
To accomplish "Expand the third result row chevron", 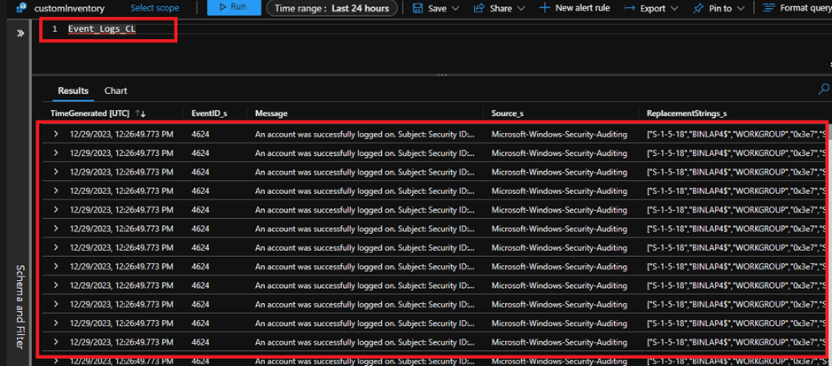I will tap(56, 172).
